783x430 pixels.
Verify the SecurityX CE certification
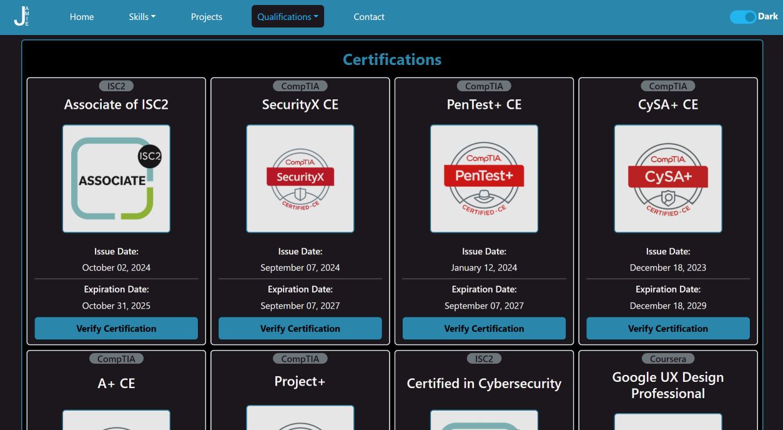click(x=300, y=328)
